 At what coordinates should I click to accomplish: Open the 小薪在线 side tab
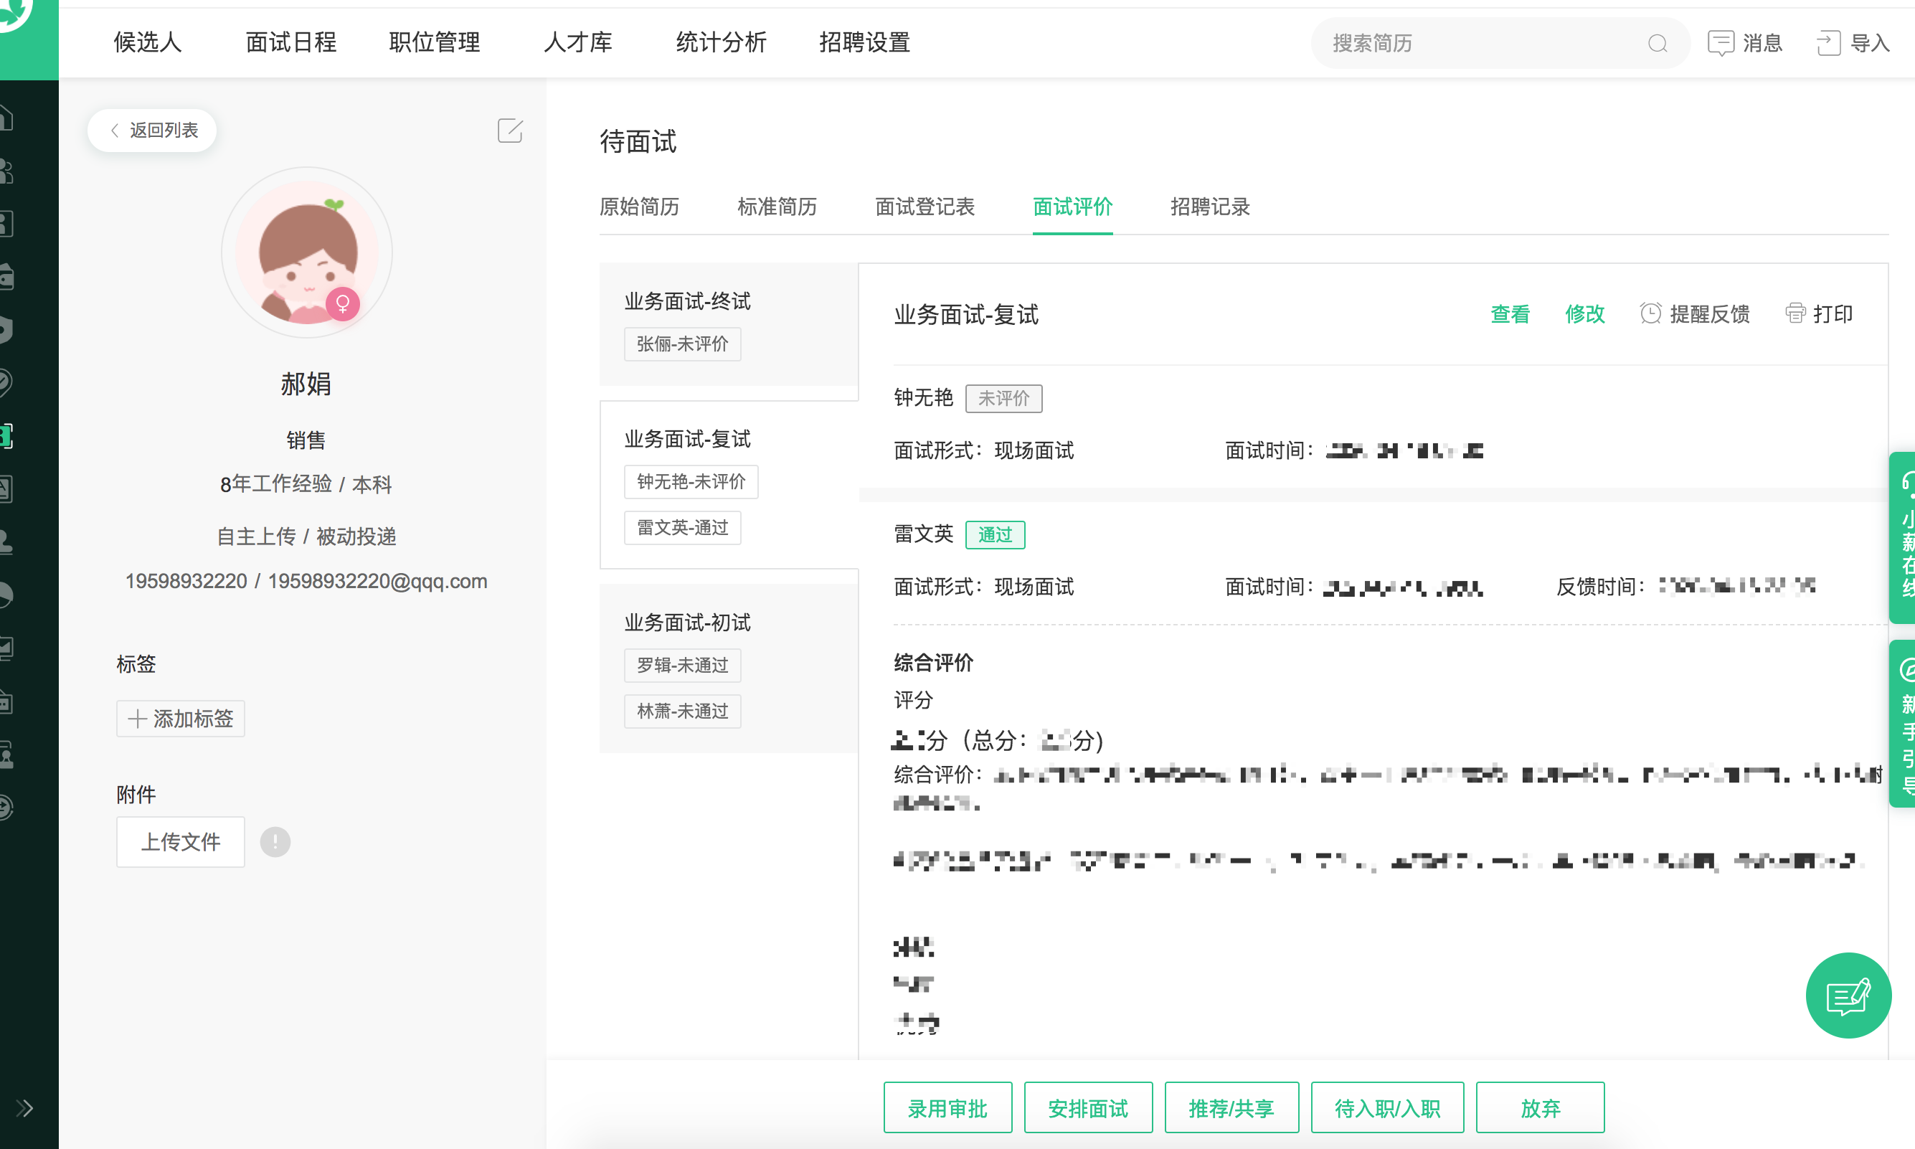pos(1903,536)
